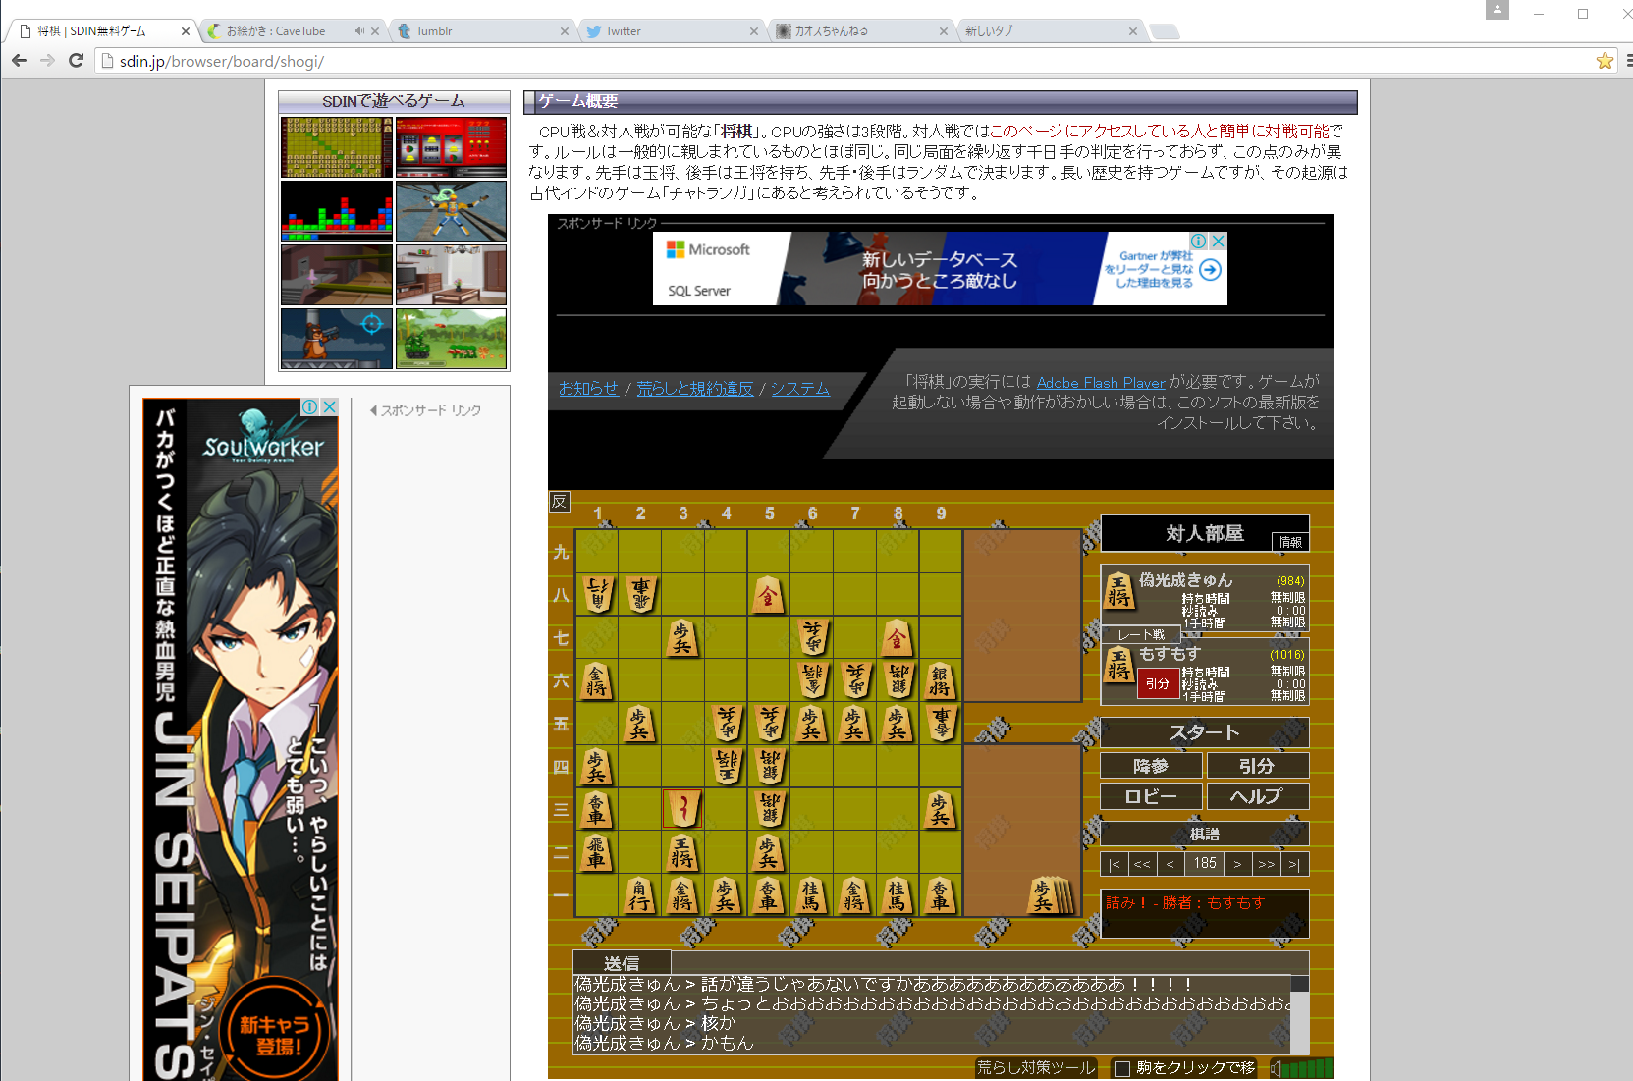The height and width of the screenshot is (1081, 1633).
Task: Reload the shogi page
Action: (76, 61)
